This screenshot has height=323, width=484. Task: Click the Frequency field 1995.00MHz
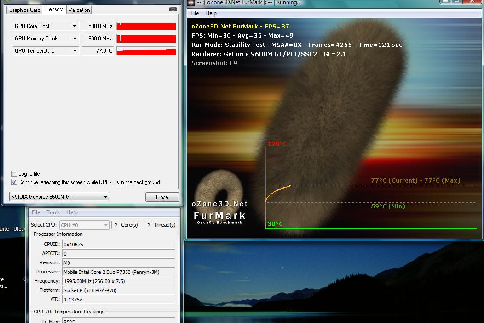119,281
